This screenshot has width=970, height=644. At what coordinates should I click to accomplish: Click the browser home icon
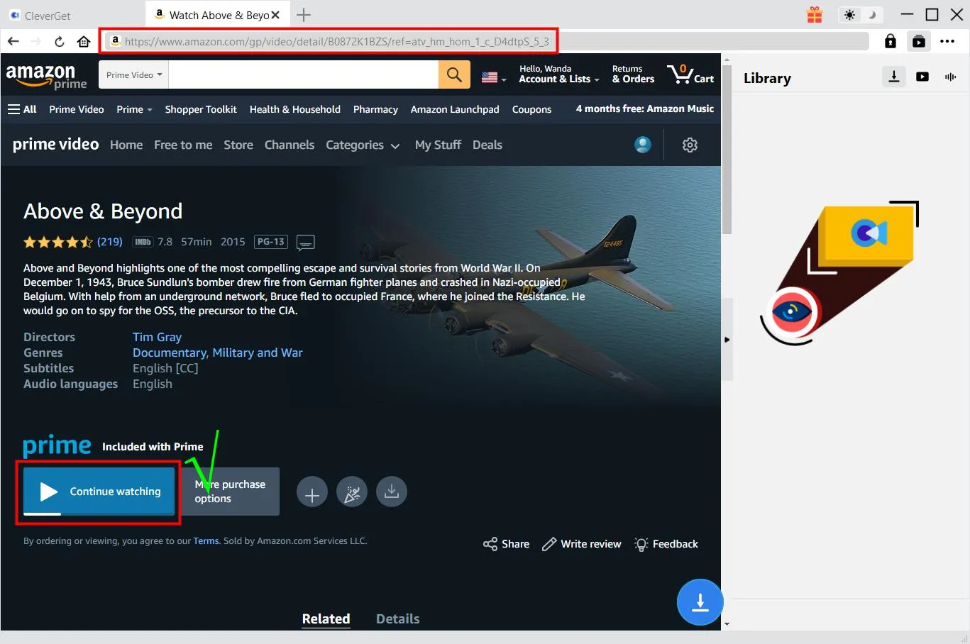[84, 42]
